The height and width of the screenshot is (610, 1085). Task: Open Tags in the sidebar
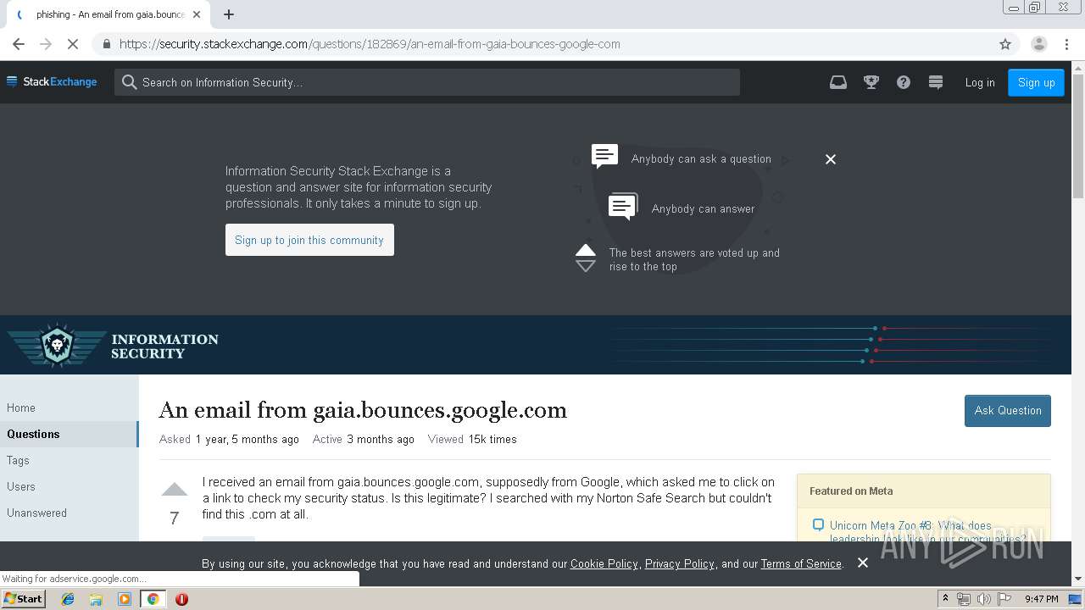coord(18,460)
